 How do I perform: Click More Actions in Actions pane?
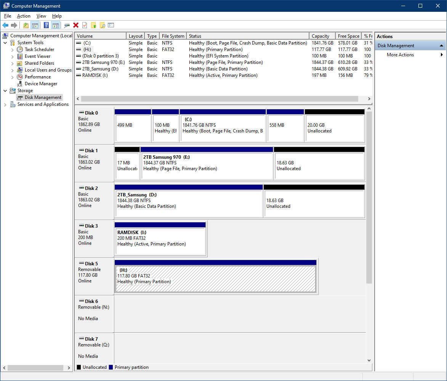[400, 55]
